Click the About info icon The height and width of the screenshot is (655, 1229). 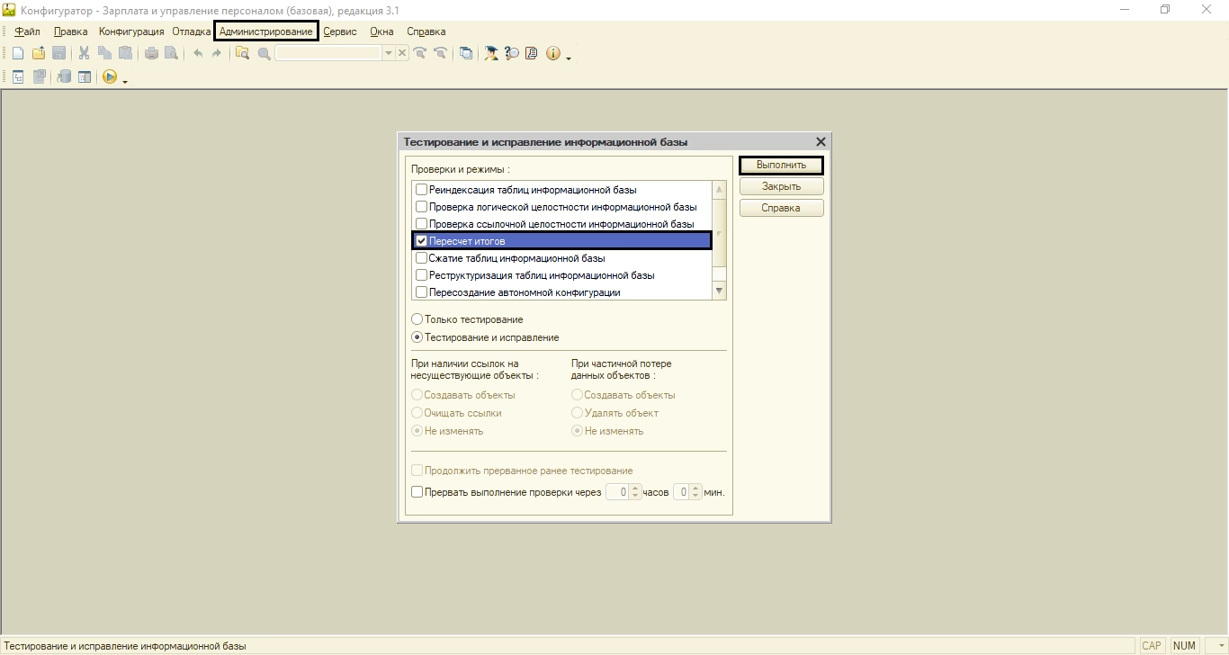552,54
